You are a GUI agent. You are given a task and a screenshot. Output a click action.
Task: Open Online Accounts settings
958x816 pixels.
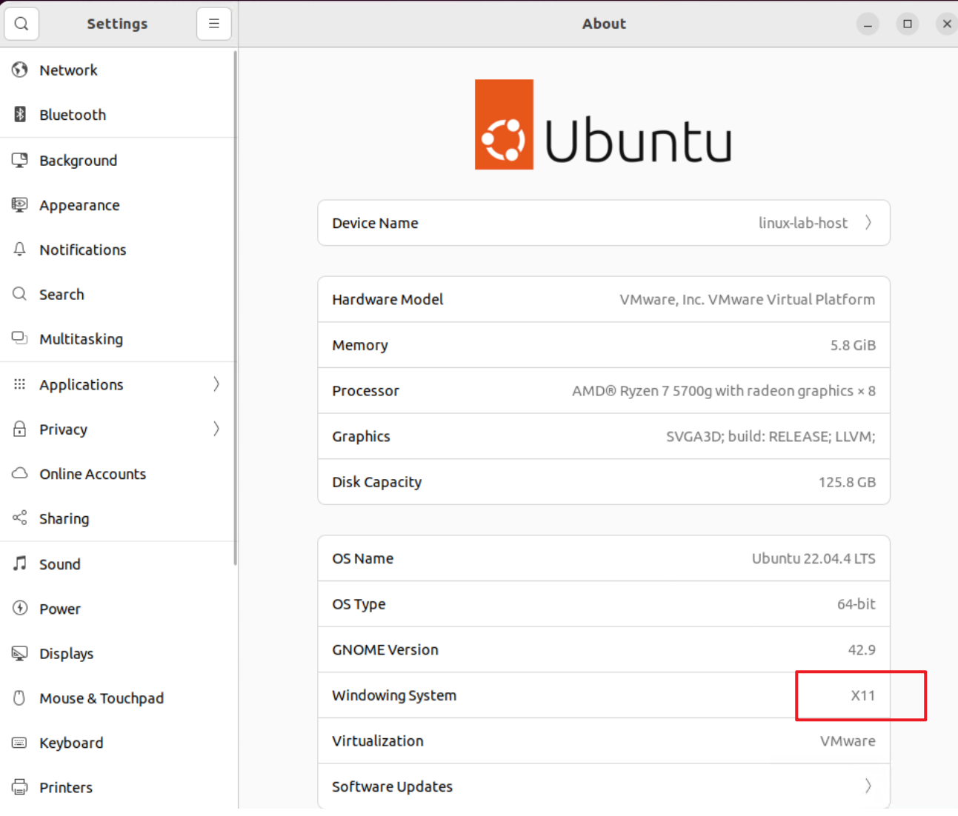click(x=119, y=473)
